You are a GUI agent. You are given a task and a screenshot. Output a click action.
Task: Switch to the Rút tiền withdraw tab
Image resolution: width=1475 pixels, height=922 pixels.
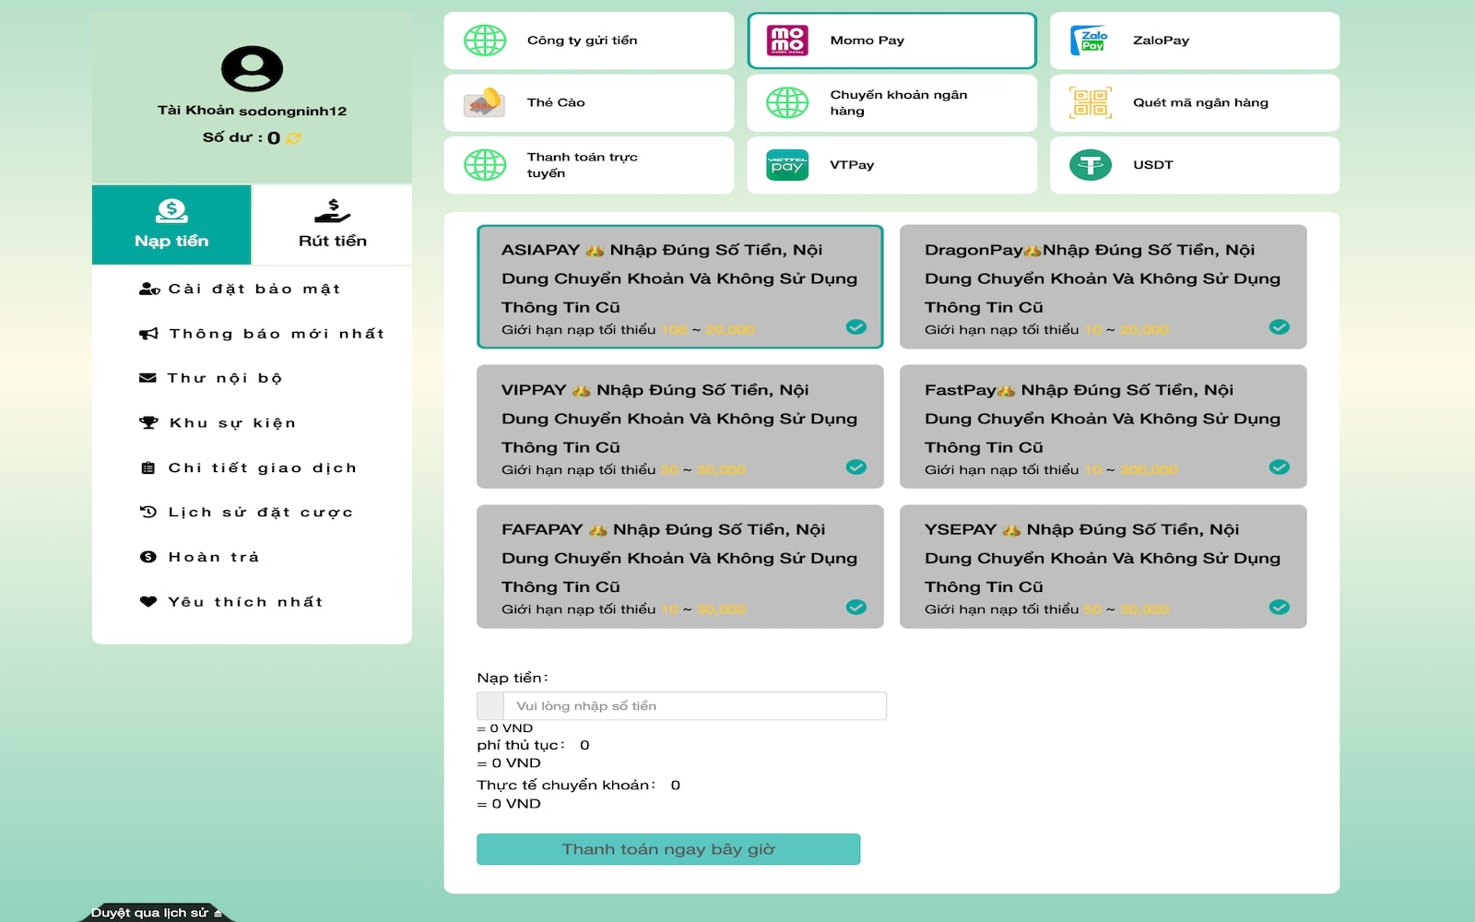tap(332, 225)
